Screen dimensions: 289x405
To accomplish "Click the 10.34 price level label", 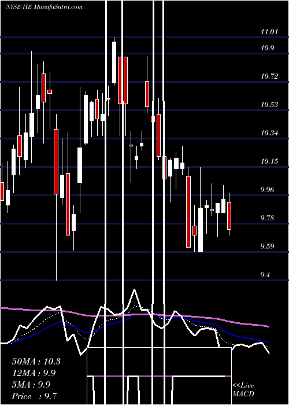I will (269, 133).
